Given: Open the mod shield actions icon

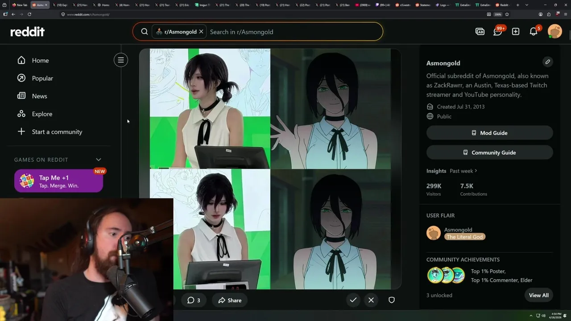Looking at the screenshot, I should (392, 300).
